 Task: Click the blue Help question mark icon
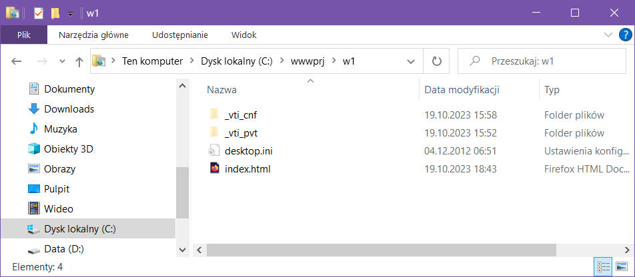(x=624, y=35)
